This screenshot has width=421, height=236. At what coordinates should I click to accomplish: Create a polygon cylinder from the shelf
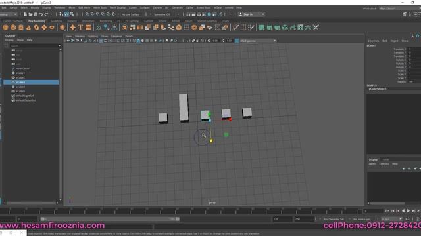[x=21, y=28]
